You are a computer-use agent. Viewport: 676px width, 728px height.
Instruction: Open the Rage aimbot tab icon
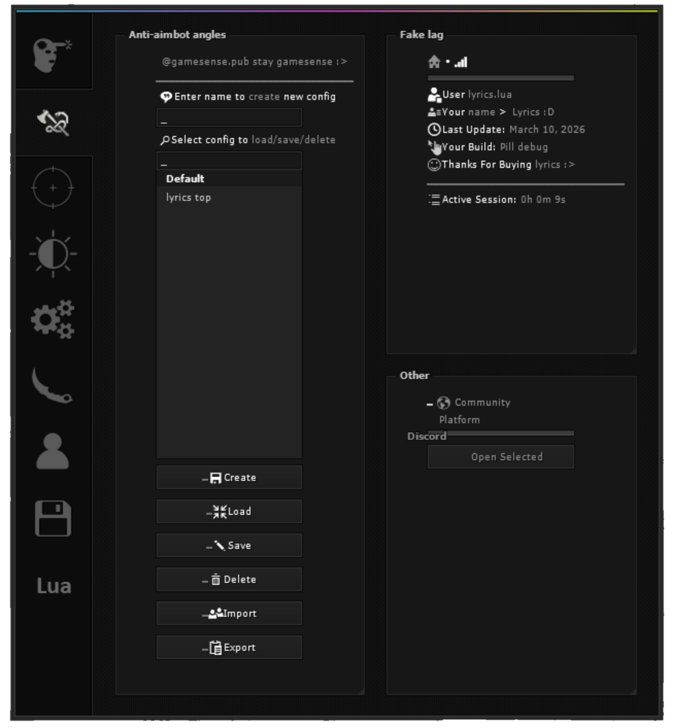point(53,55)
